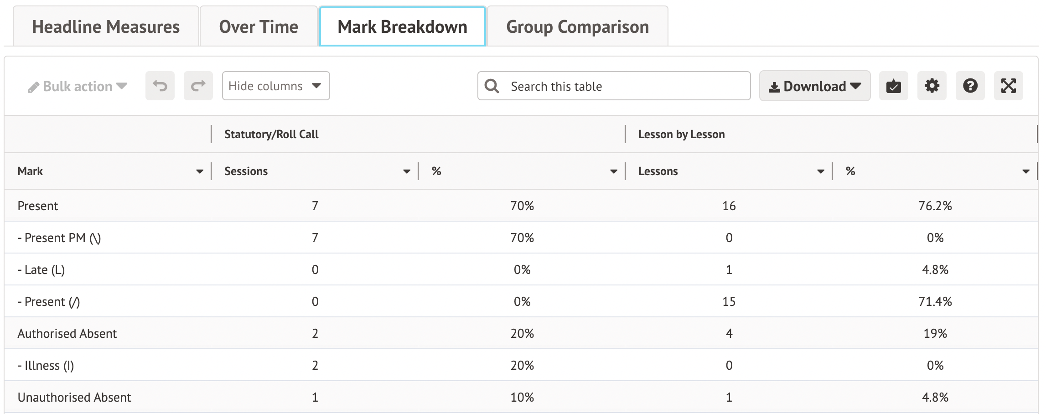
Task: Click the calendar checkmark icon
Action: [x=893, y=86]
